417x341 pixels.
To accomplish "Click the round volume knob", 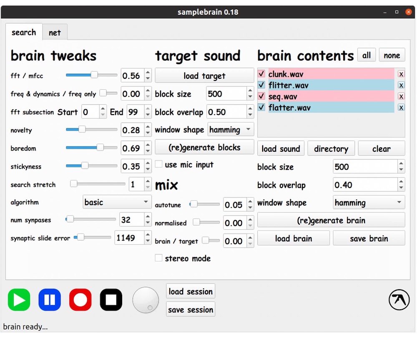I will (146, 300).
